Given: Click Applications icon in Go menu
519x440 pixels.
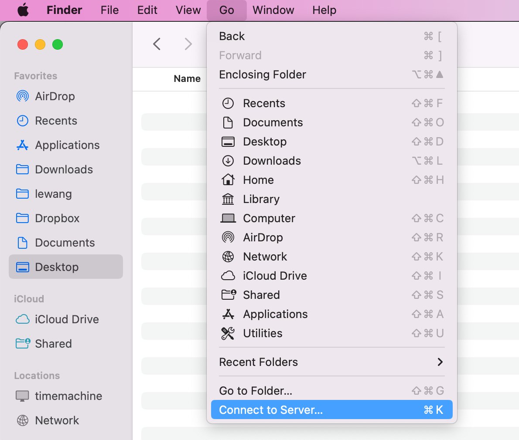Looking at the screenshot, I should click(x=228, y=314).
